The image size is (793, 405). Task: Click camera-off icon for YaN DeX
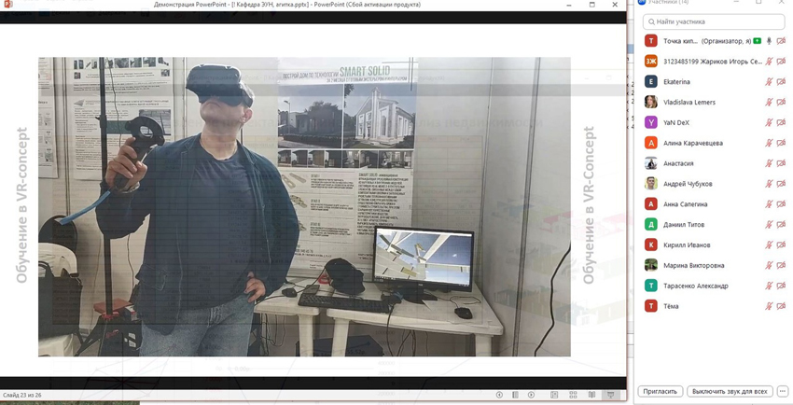[x=782, y=122]
